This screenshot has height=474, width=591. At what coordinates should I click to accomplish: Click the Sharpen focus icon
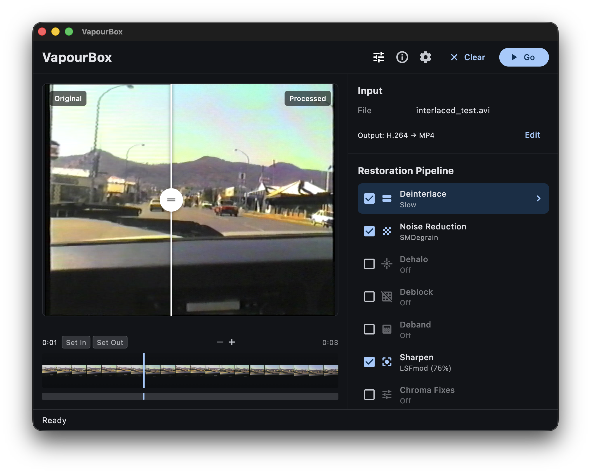(x=387, y=362)
